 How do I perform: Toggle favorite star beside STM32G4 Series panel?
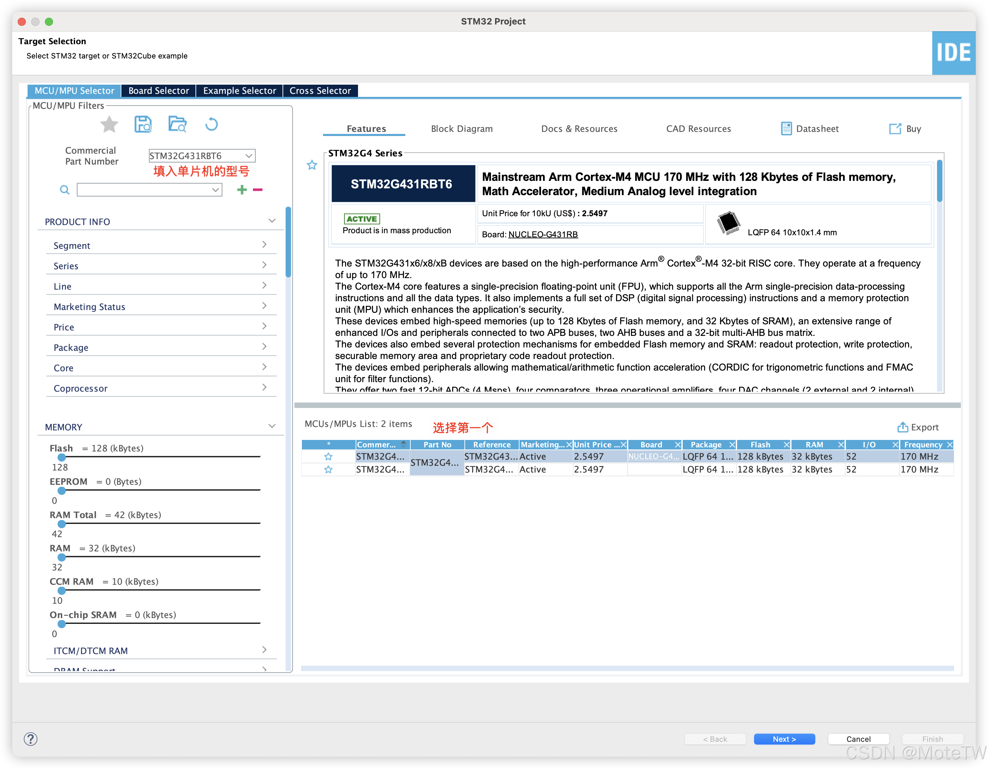coord(312,165)
